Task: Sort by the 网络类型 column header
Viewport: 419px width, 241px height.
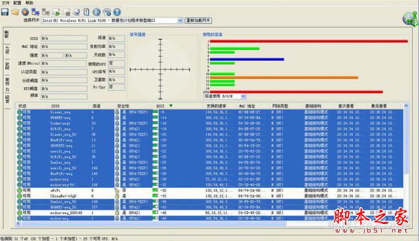Action: [x=280, y=106]
